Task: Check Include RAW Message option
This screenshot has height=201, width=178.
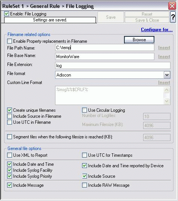Action: click(x=84, y=185)
